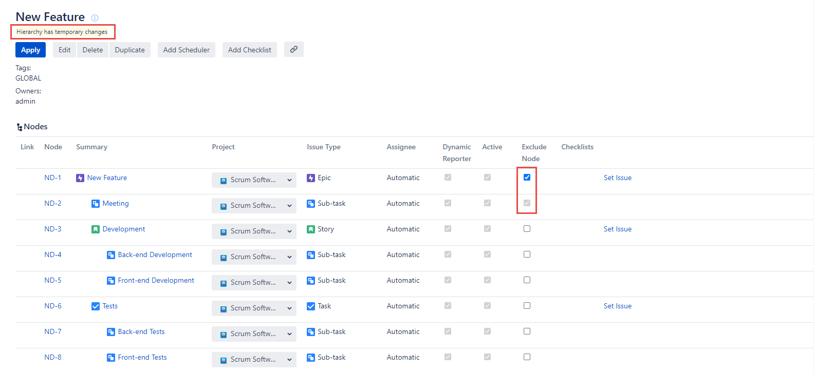
Task: Open the ND-5 node link
Action: 52,281
